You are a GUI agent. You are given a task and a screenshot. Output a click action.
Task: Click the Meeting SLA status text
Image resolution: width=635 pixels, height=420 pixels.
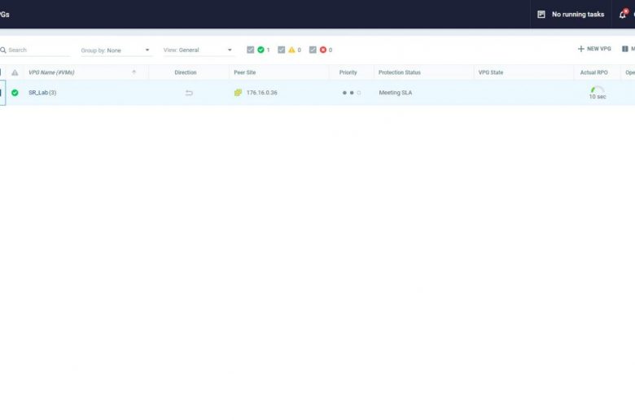pyautogui.click(x=396, y=93)
